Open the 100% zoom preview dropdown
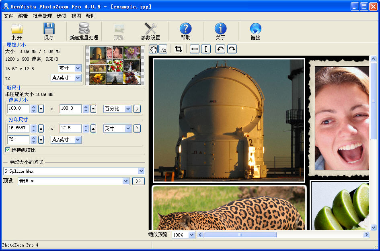Viewport: 380px width, 251px height. coord(191,235)
